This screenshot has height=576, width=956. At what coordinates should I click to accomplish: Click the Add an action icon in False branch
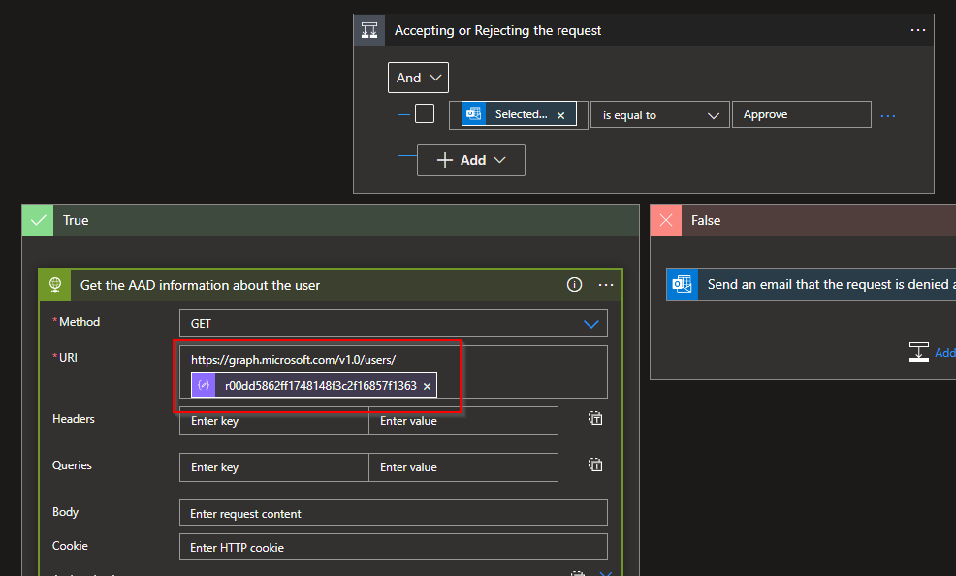(x=919, y=352)
